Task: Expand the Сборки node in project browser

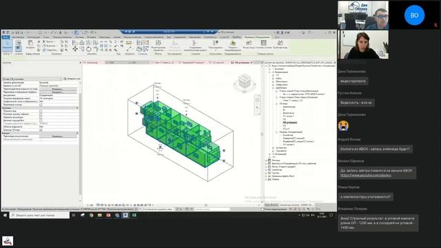Action: [267, 179]
